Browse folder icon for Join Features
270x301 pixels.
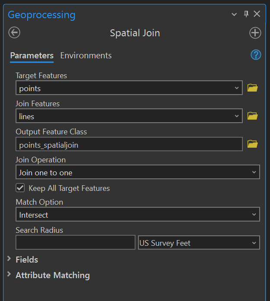(252, 116)
